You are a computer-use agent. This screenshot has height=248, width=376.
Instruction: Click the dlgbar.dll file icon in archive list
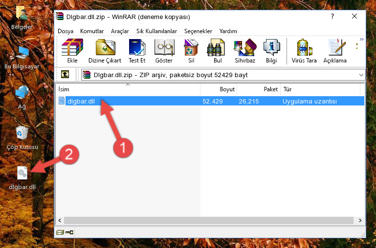(x=62, y=101)
